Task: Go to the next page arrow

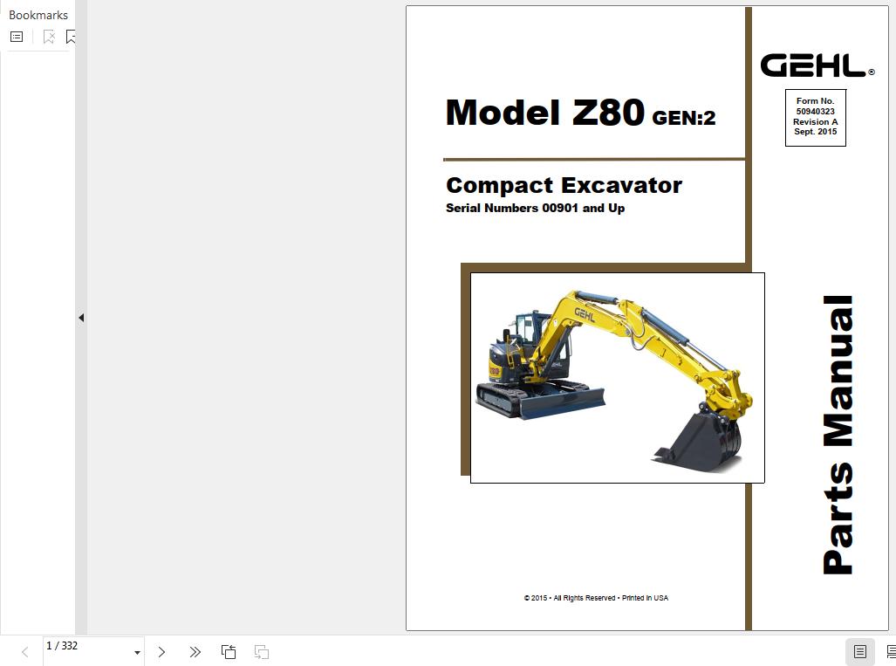Action: (x=161, y=652)
